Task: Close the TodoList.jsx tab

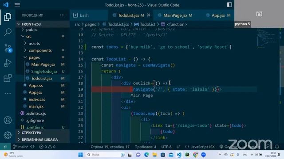Action: [x=149, y=15]
